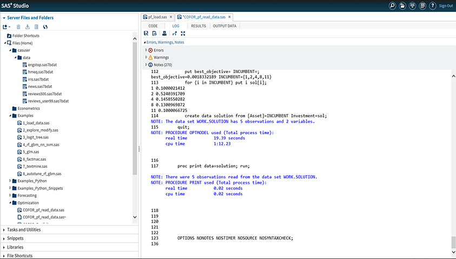
Task: Select news.sas7bdat file
Action: [40, 87]
